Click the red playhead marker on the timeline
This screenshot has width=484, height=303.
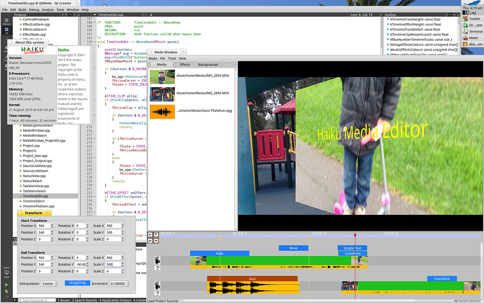click(355, 236)
